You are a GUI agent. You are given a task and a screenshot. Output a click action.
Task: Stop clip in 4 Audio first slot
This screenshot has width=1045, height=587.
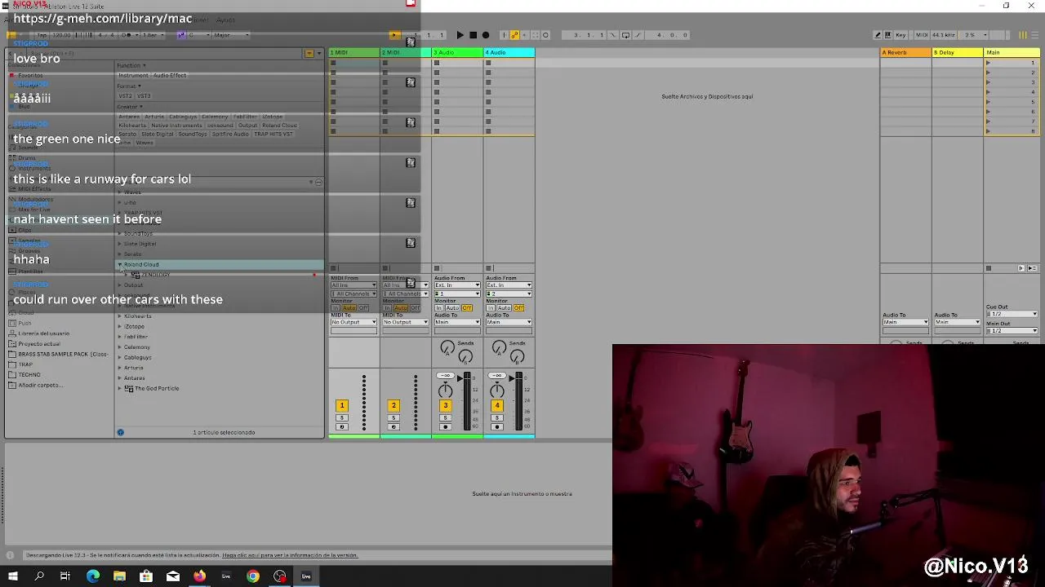click(488, 63)
